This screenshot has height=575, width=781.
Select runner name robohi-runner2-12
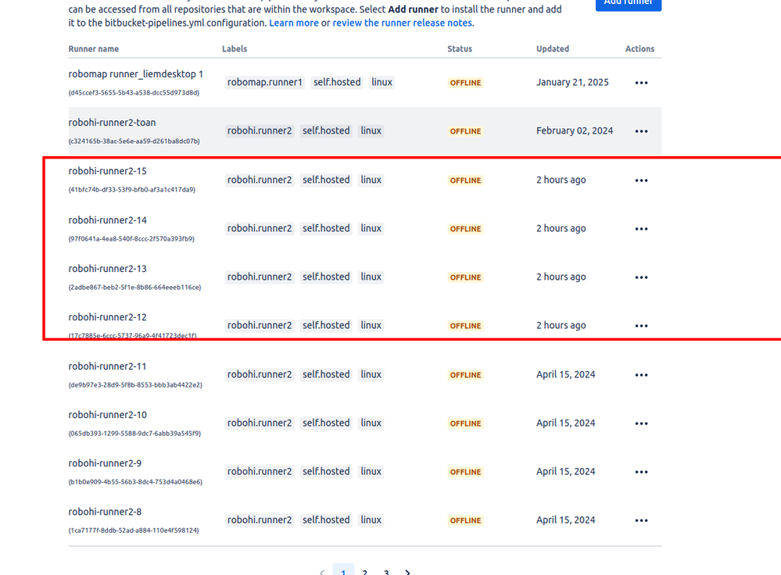(x=108, y=317)
